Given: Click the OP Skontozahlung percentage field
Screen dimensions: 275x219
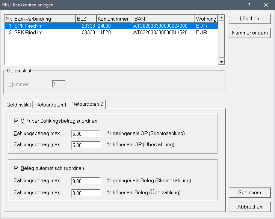Looking at the screenshot, I should click(x=86, y=134).
